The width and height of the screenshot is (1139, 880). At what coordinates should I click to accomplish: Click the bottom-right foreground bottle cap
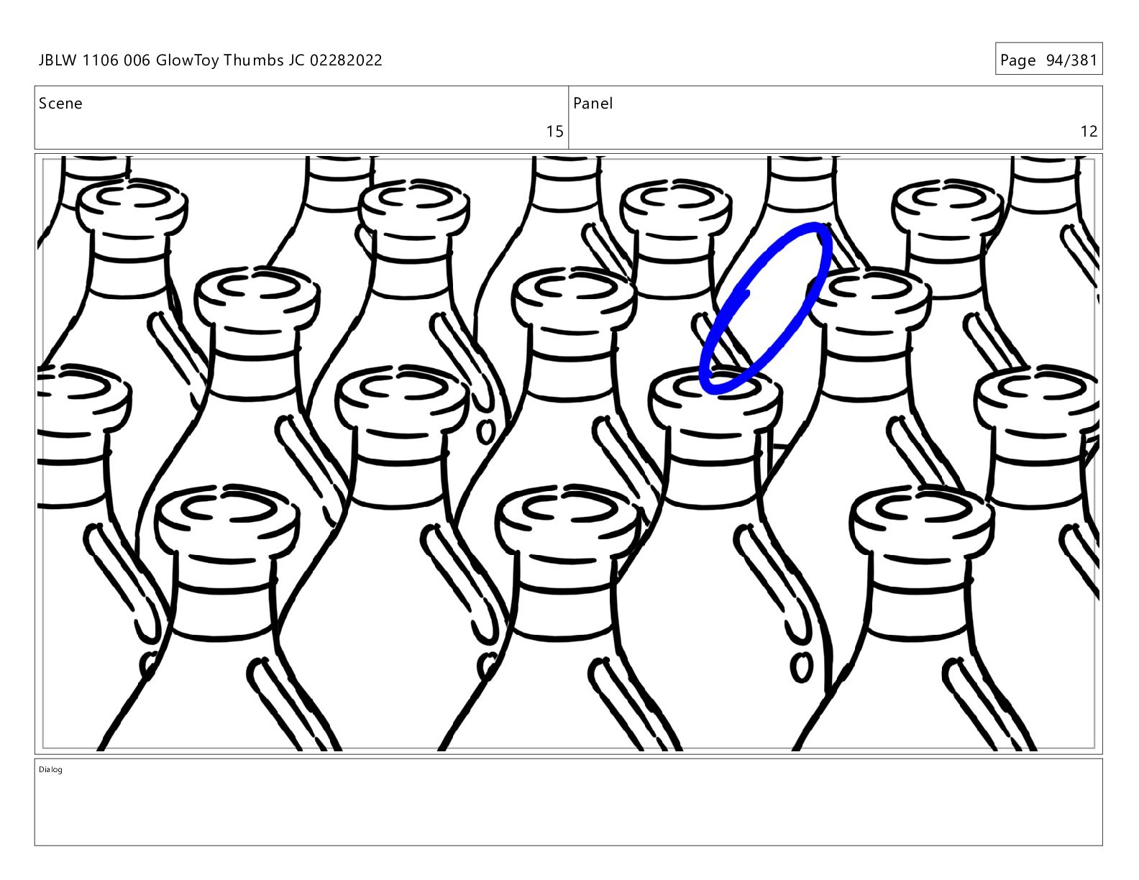click(x=922, y=521)
